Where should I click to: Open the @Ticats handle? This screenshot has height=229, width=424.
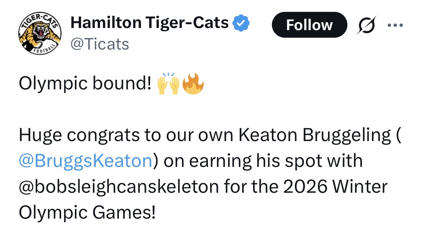pyautogui.click(x=100, y=44)
